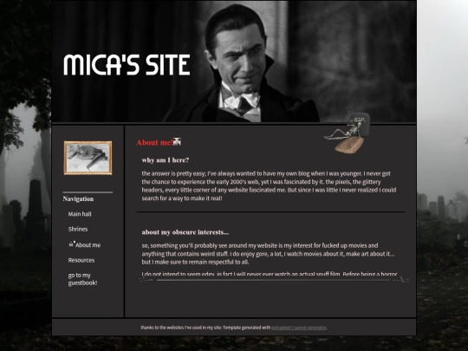Go to the Shrines page
468x351 pixels.
(78, 229)
